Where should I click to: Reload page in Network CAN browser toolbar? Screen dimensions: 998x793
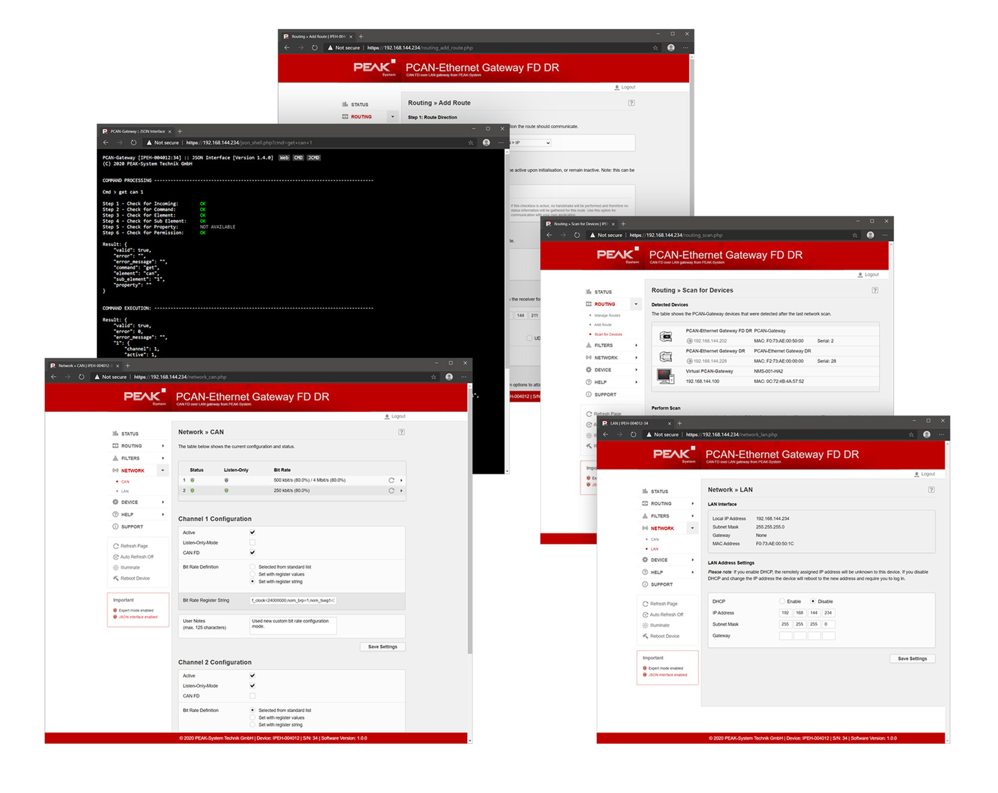tap(81, 377)
